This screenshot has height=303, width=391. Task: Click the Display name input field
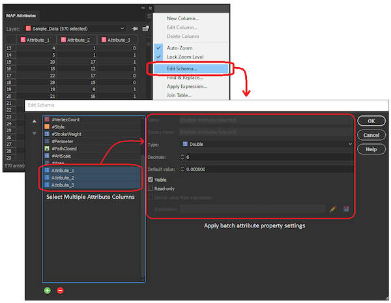(267, 132)
